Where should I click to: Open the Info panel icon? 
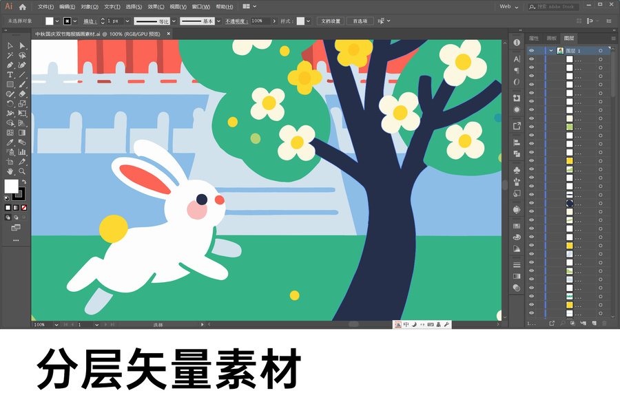point(517,43)
